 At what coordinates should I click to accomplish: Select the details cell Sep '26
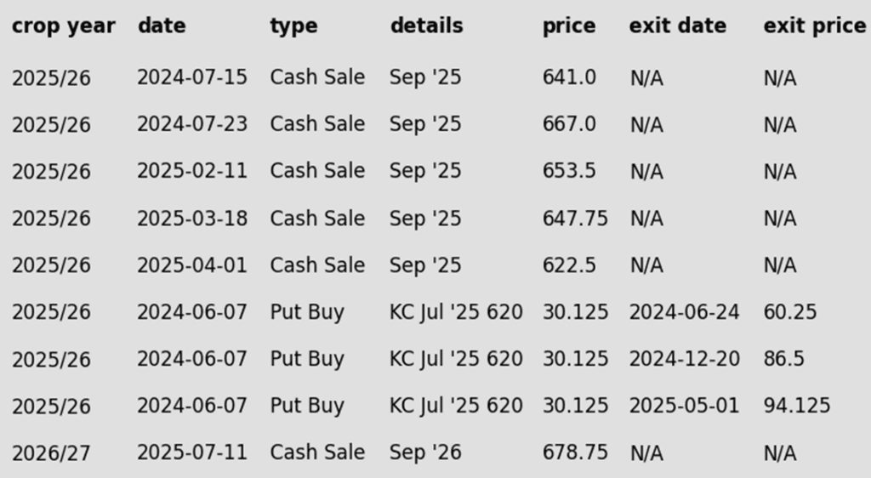tap(425, 452)
